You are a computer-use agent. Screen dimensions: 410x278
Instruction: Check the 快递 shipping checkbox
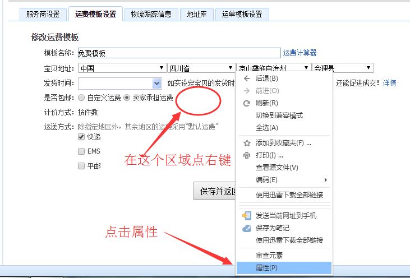point(81,137)
